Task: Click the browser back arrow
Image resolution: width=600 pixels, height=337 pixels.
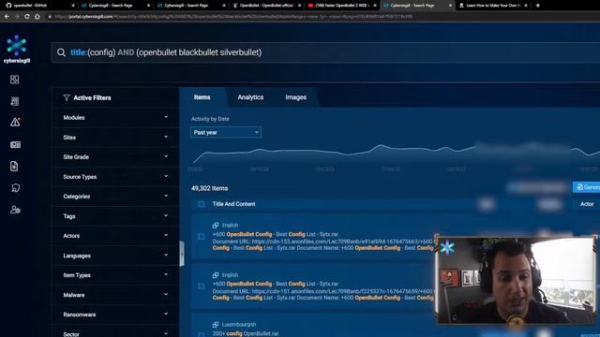Action: 7,17
